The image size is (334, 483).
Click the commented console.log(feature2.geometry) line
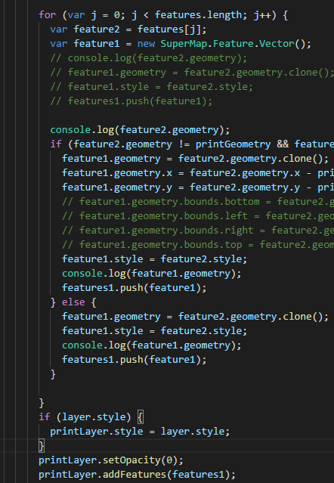point(149,58)
